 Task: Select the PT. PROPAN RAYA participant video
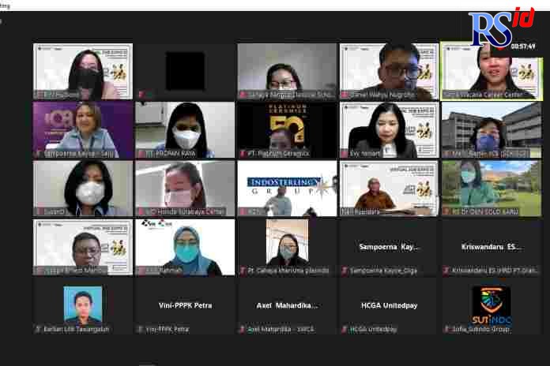coord(185,129)
